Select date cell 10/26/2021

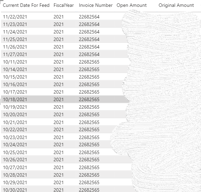15,160
